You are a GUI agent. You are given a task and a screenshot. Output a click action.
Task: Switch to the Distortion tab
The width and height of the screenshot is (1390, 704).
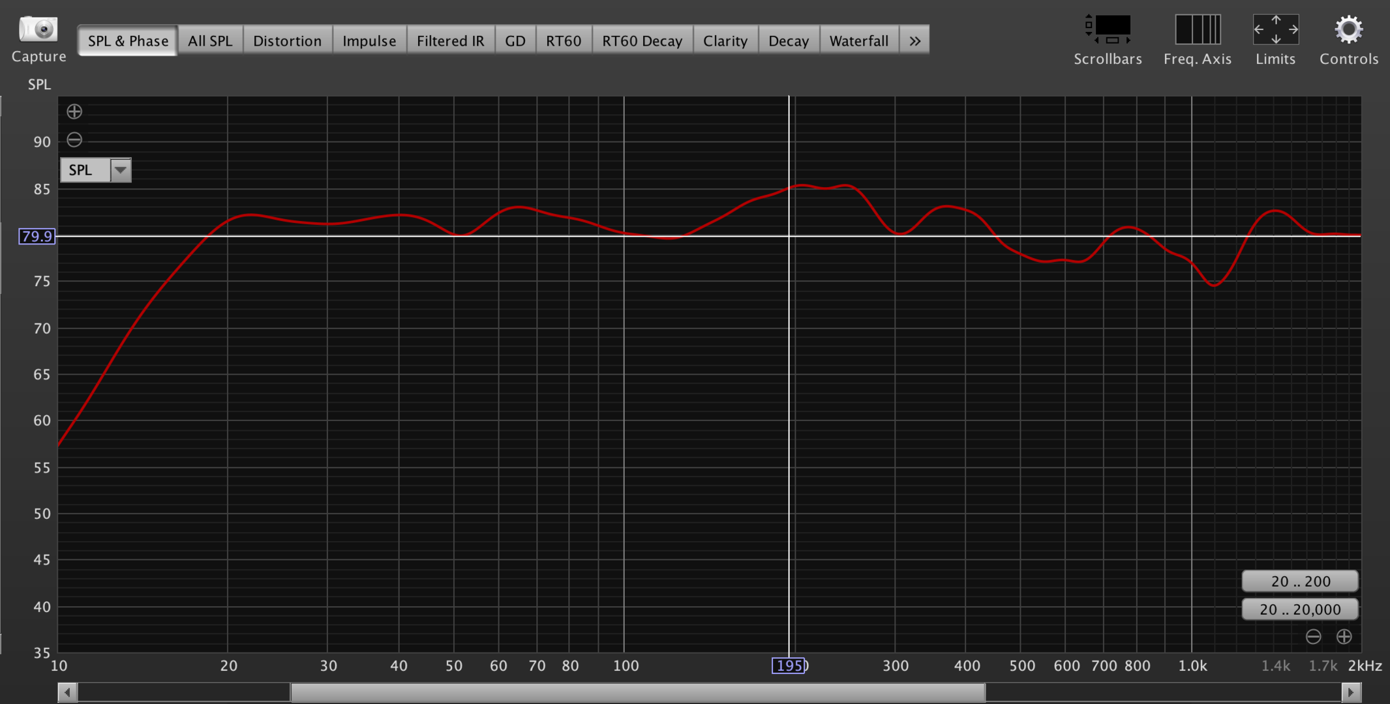287,40
